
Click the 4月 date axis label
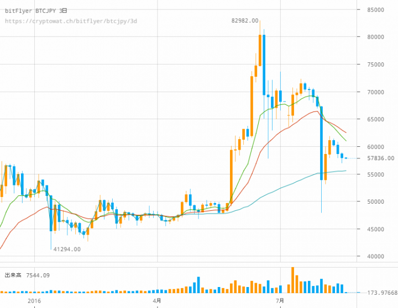coord(158,301)
